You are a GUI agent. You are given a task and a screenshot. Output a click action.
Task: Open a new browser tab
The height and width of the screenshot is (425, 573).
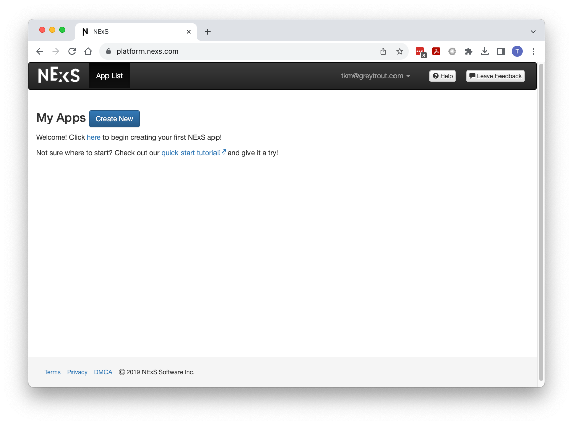point(208,32)
